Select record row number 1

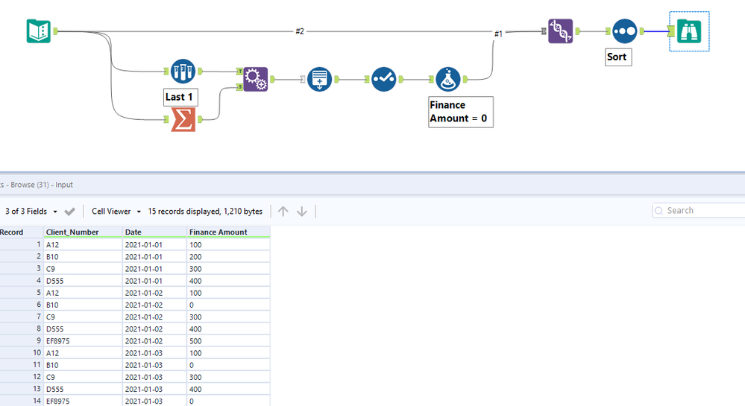click(x=22, y=244)
